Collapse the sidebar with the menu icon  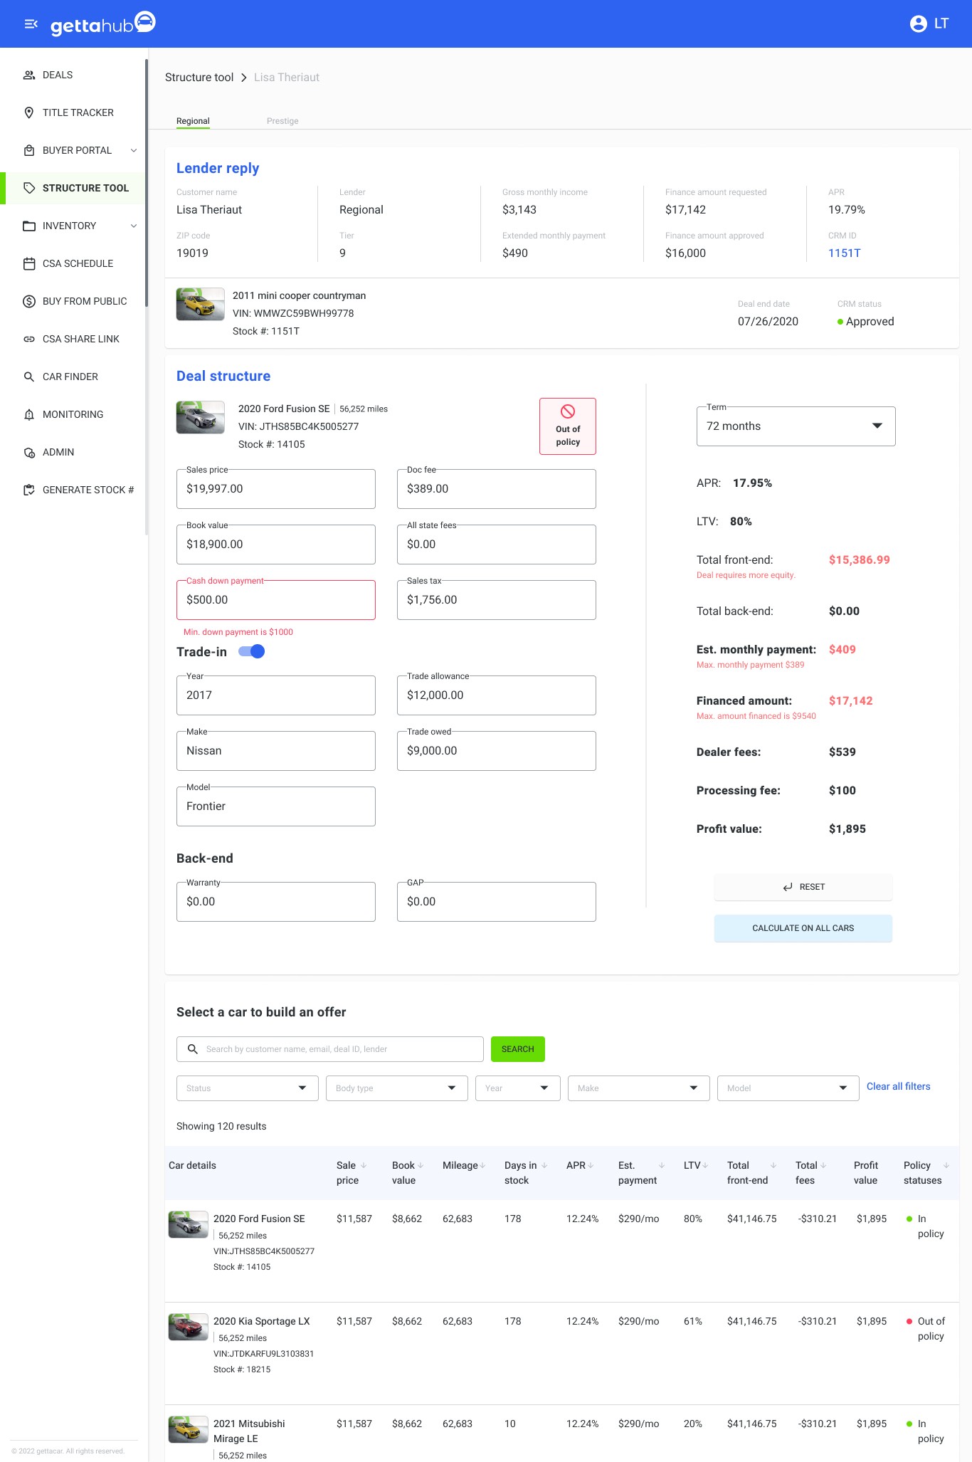(x=31, y=24)
